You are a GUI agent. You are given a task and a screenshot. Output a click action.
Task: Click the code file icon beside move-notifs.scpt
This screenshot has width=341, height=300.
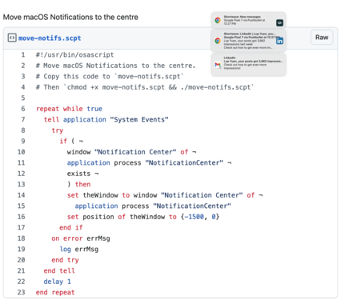(x=12, y=38)
